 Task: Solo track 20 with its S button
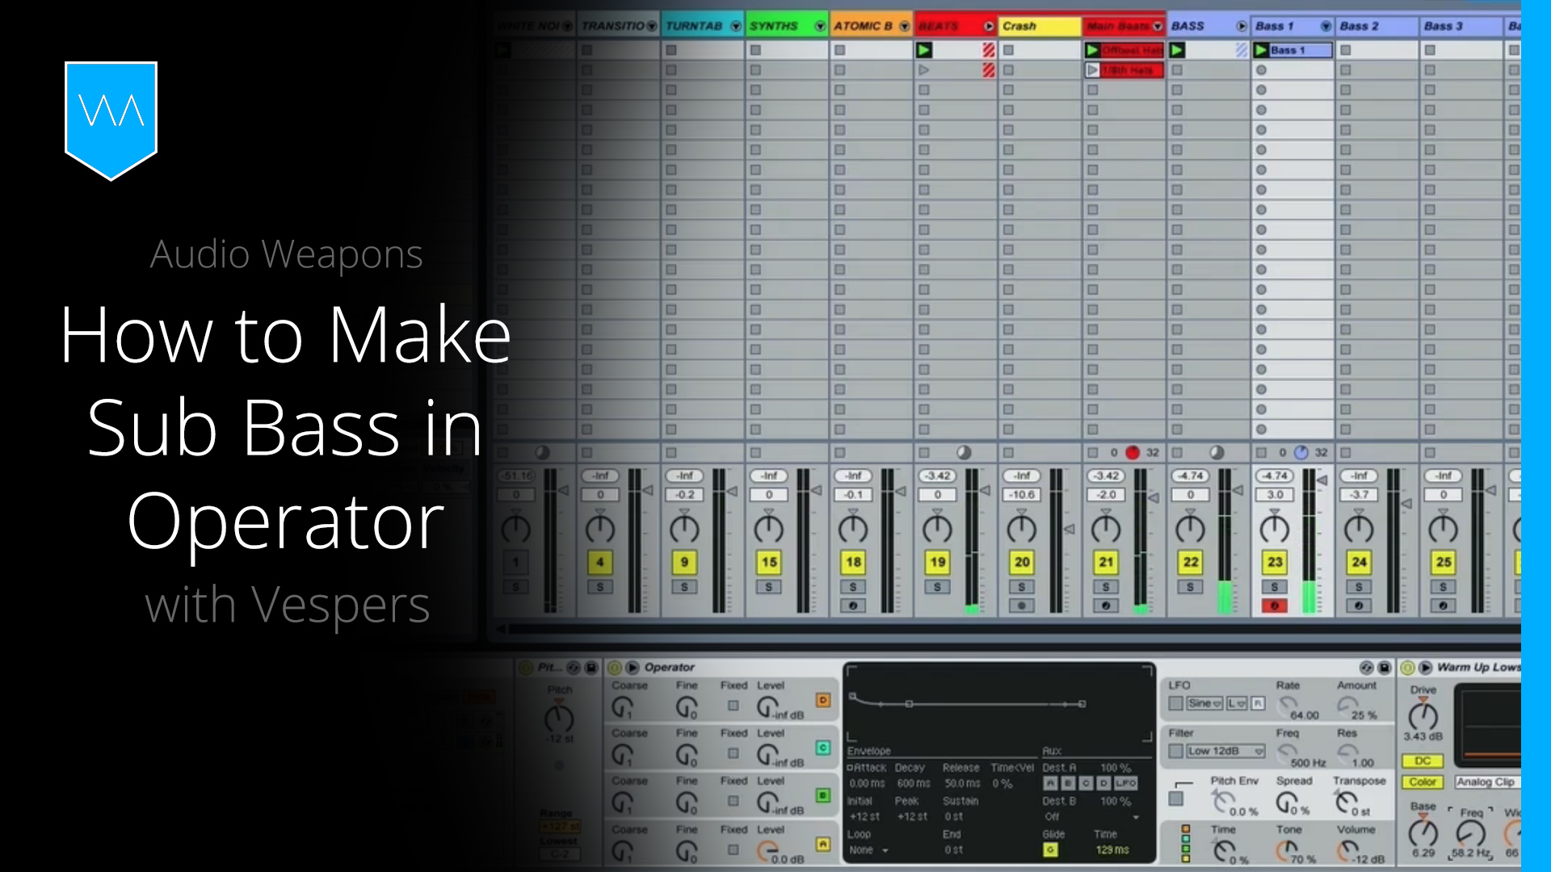click(1022, 587)
